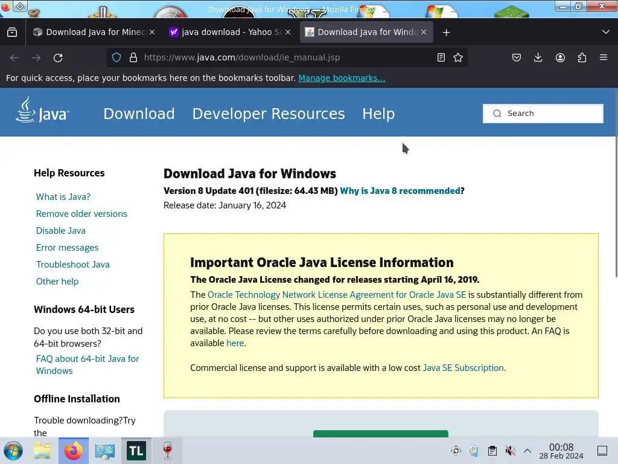Click the Java site Search field
The height and width of the screenshot is (464, 618).
tap(543, 114)
